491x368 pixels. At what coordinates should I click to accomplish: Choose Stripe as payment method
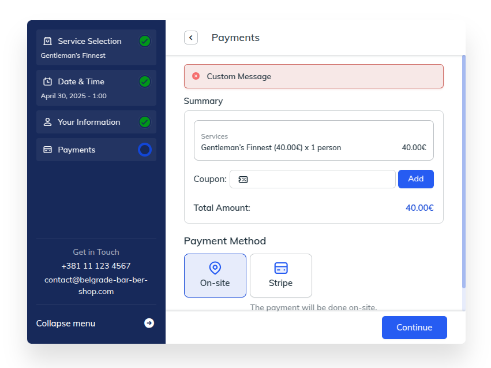click(280, 276)
